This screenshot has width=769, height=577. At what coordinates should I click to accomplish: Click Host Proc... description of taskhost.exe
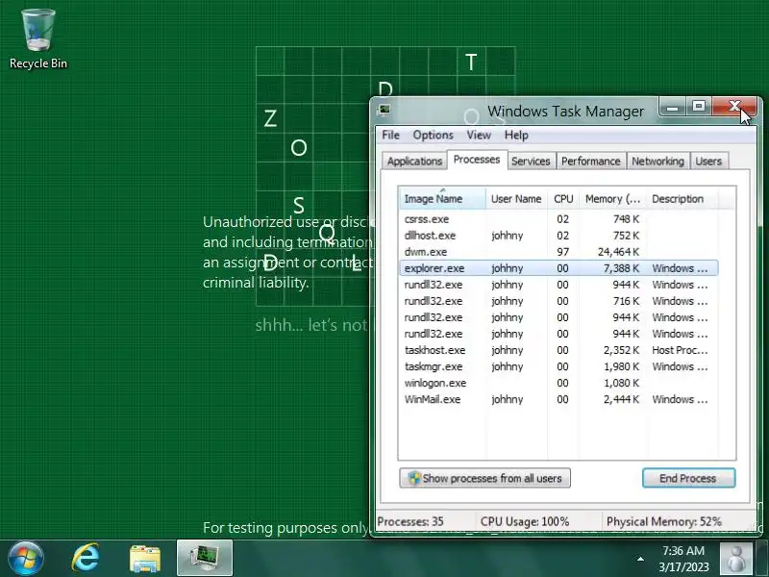pyautogui.click(x=680, y=350)
